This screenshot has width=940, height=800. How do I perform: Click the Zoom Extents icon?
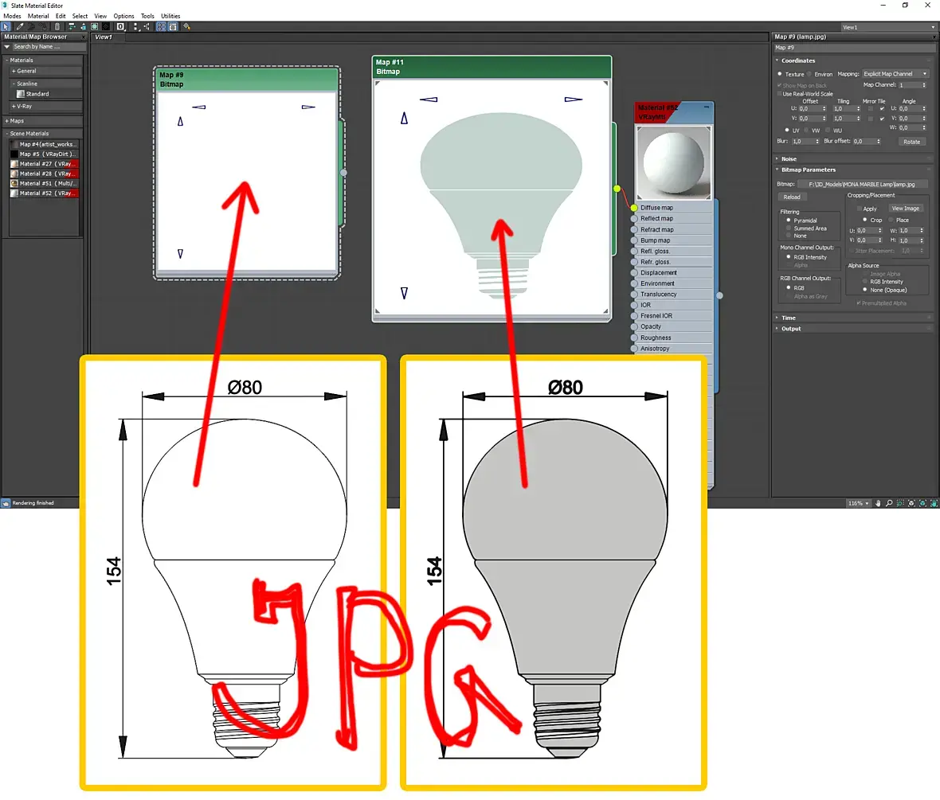point(912,503)
